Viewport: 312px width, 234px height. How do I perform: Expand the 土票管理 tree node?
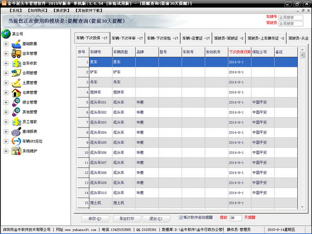6,83
